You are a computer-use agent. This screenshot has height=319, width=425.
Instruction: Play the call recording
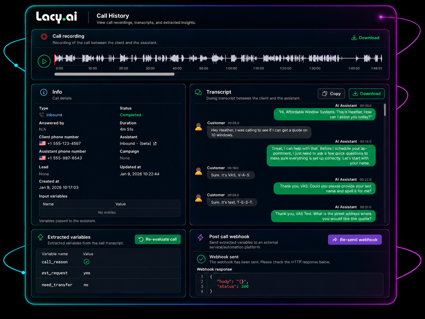pyautogui.click(x=44, y=61)
